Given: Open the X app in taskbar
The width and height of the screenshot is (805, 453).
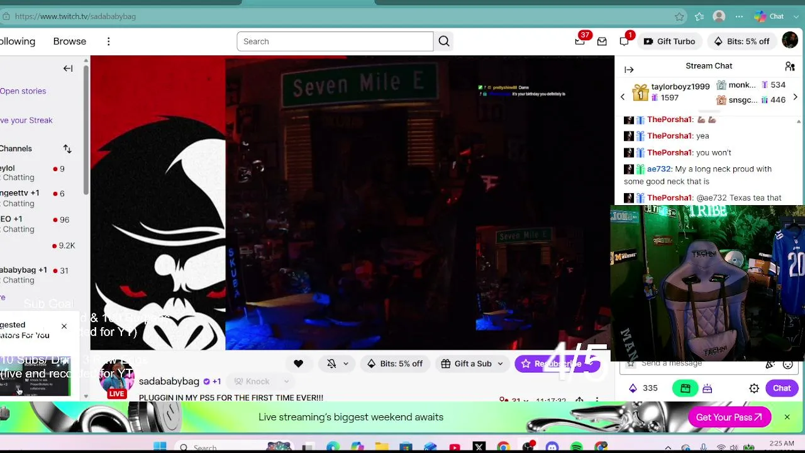Looking at the screenshot, I should pyautogui.click(x=479, y=447).
